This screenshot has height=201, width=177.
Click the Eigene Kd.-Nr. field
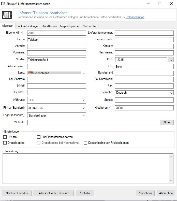click(x=56, y=33)
